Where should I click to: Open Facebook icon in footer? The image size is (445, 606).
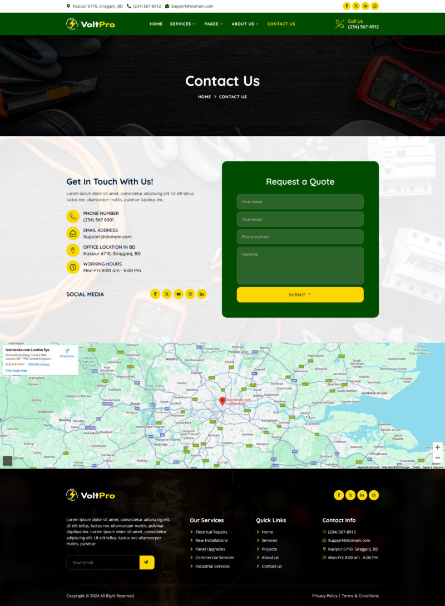point(339,495)
